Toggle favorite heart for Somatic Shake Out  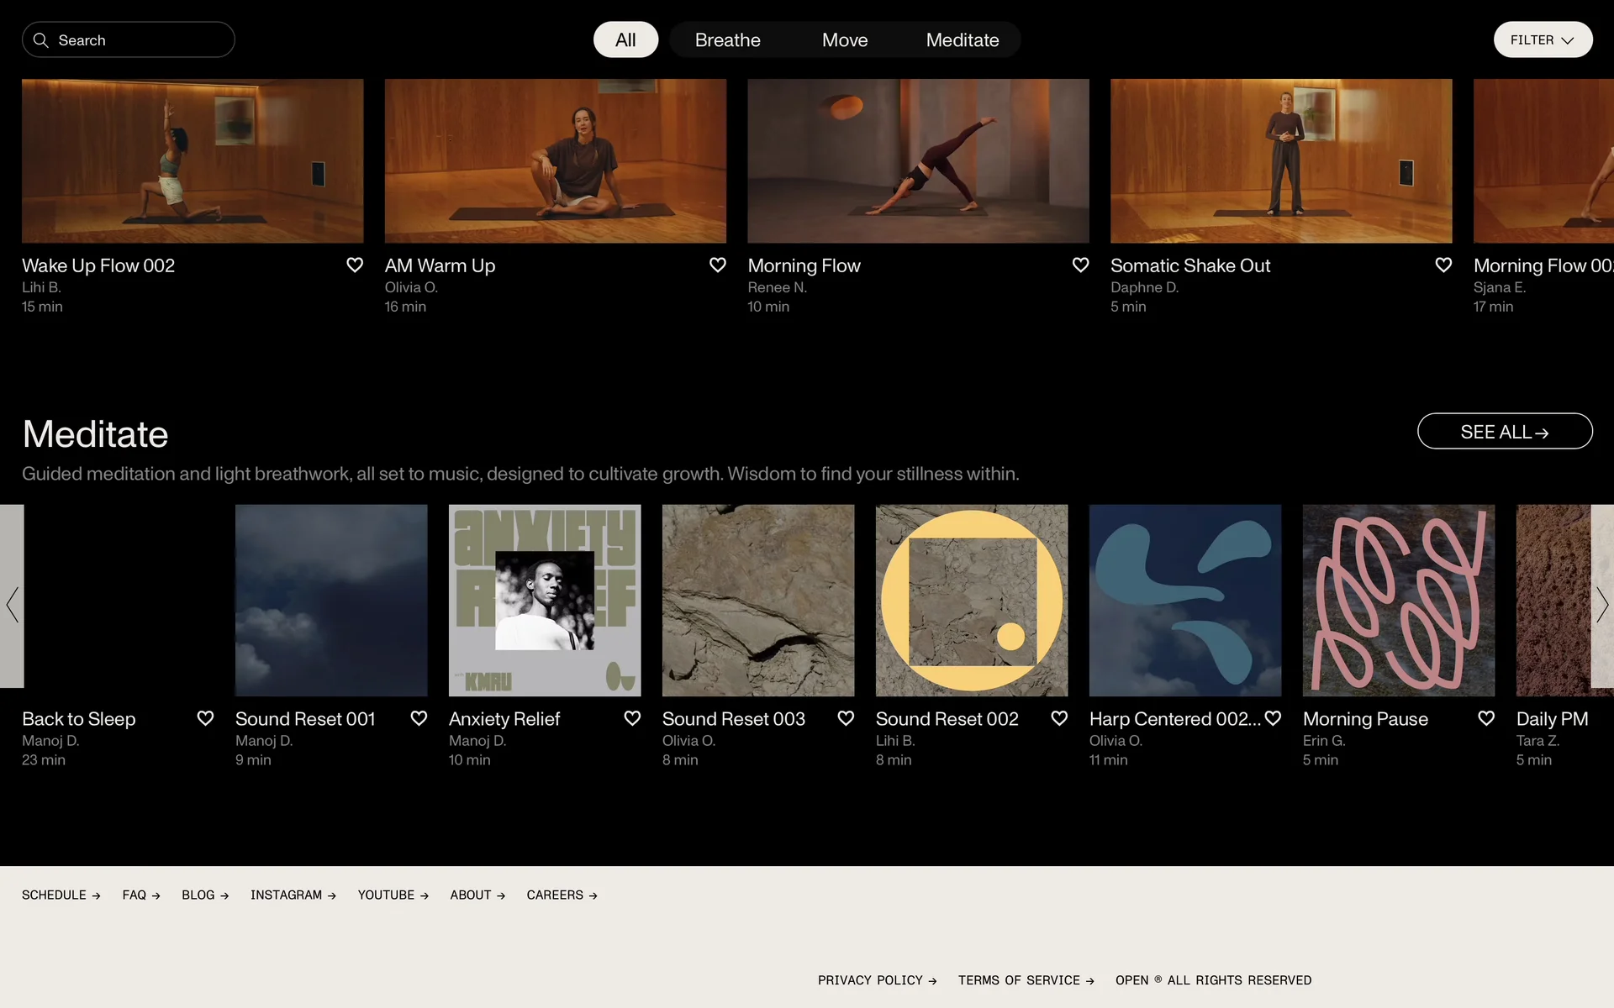coord(1443,265)
